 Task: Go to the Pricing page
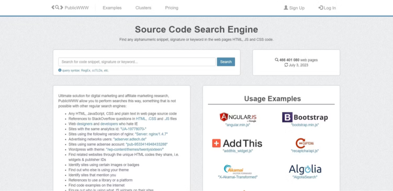pyautogui.click(x=171, y=8)
